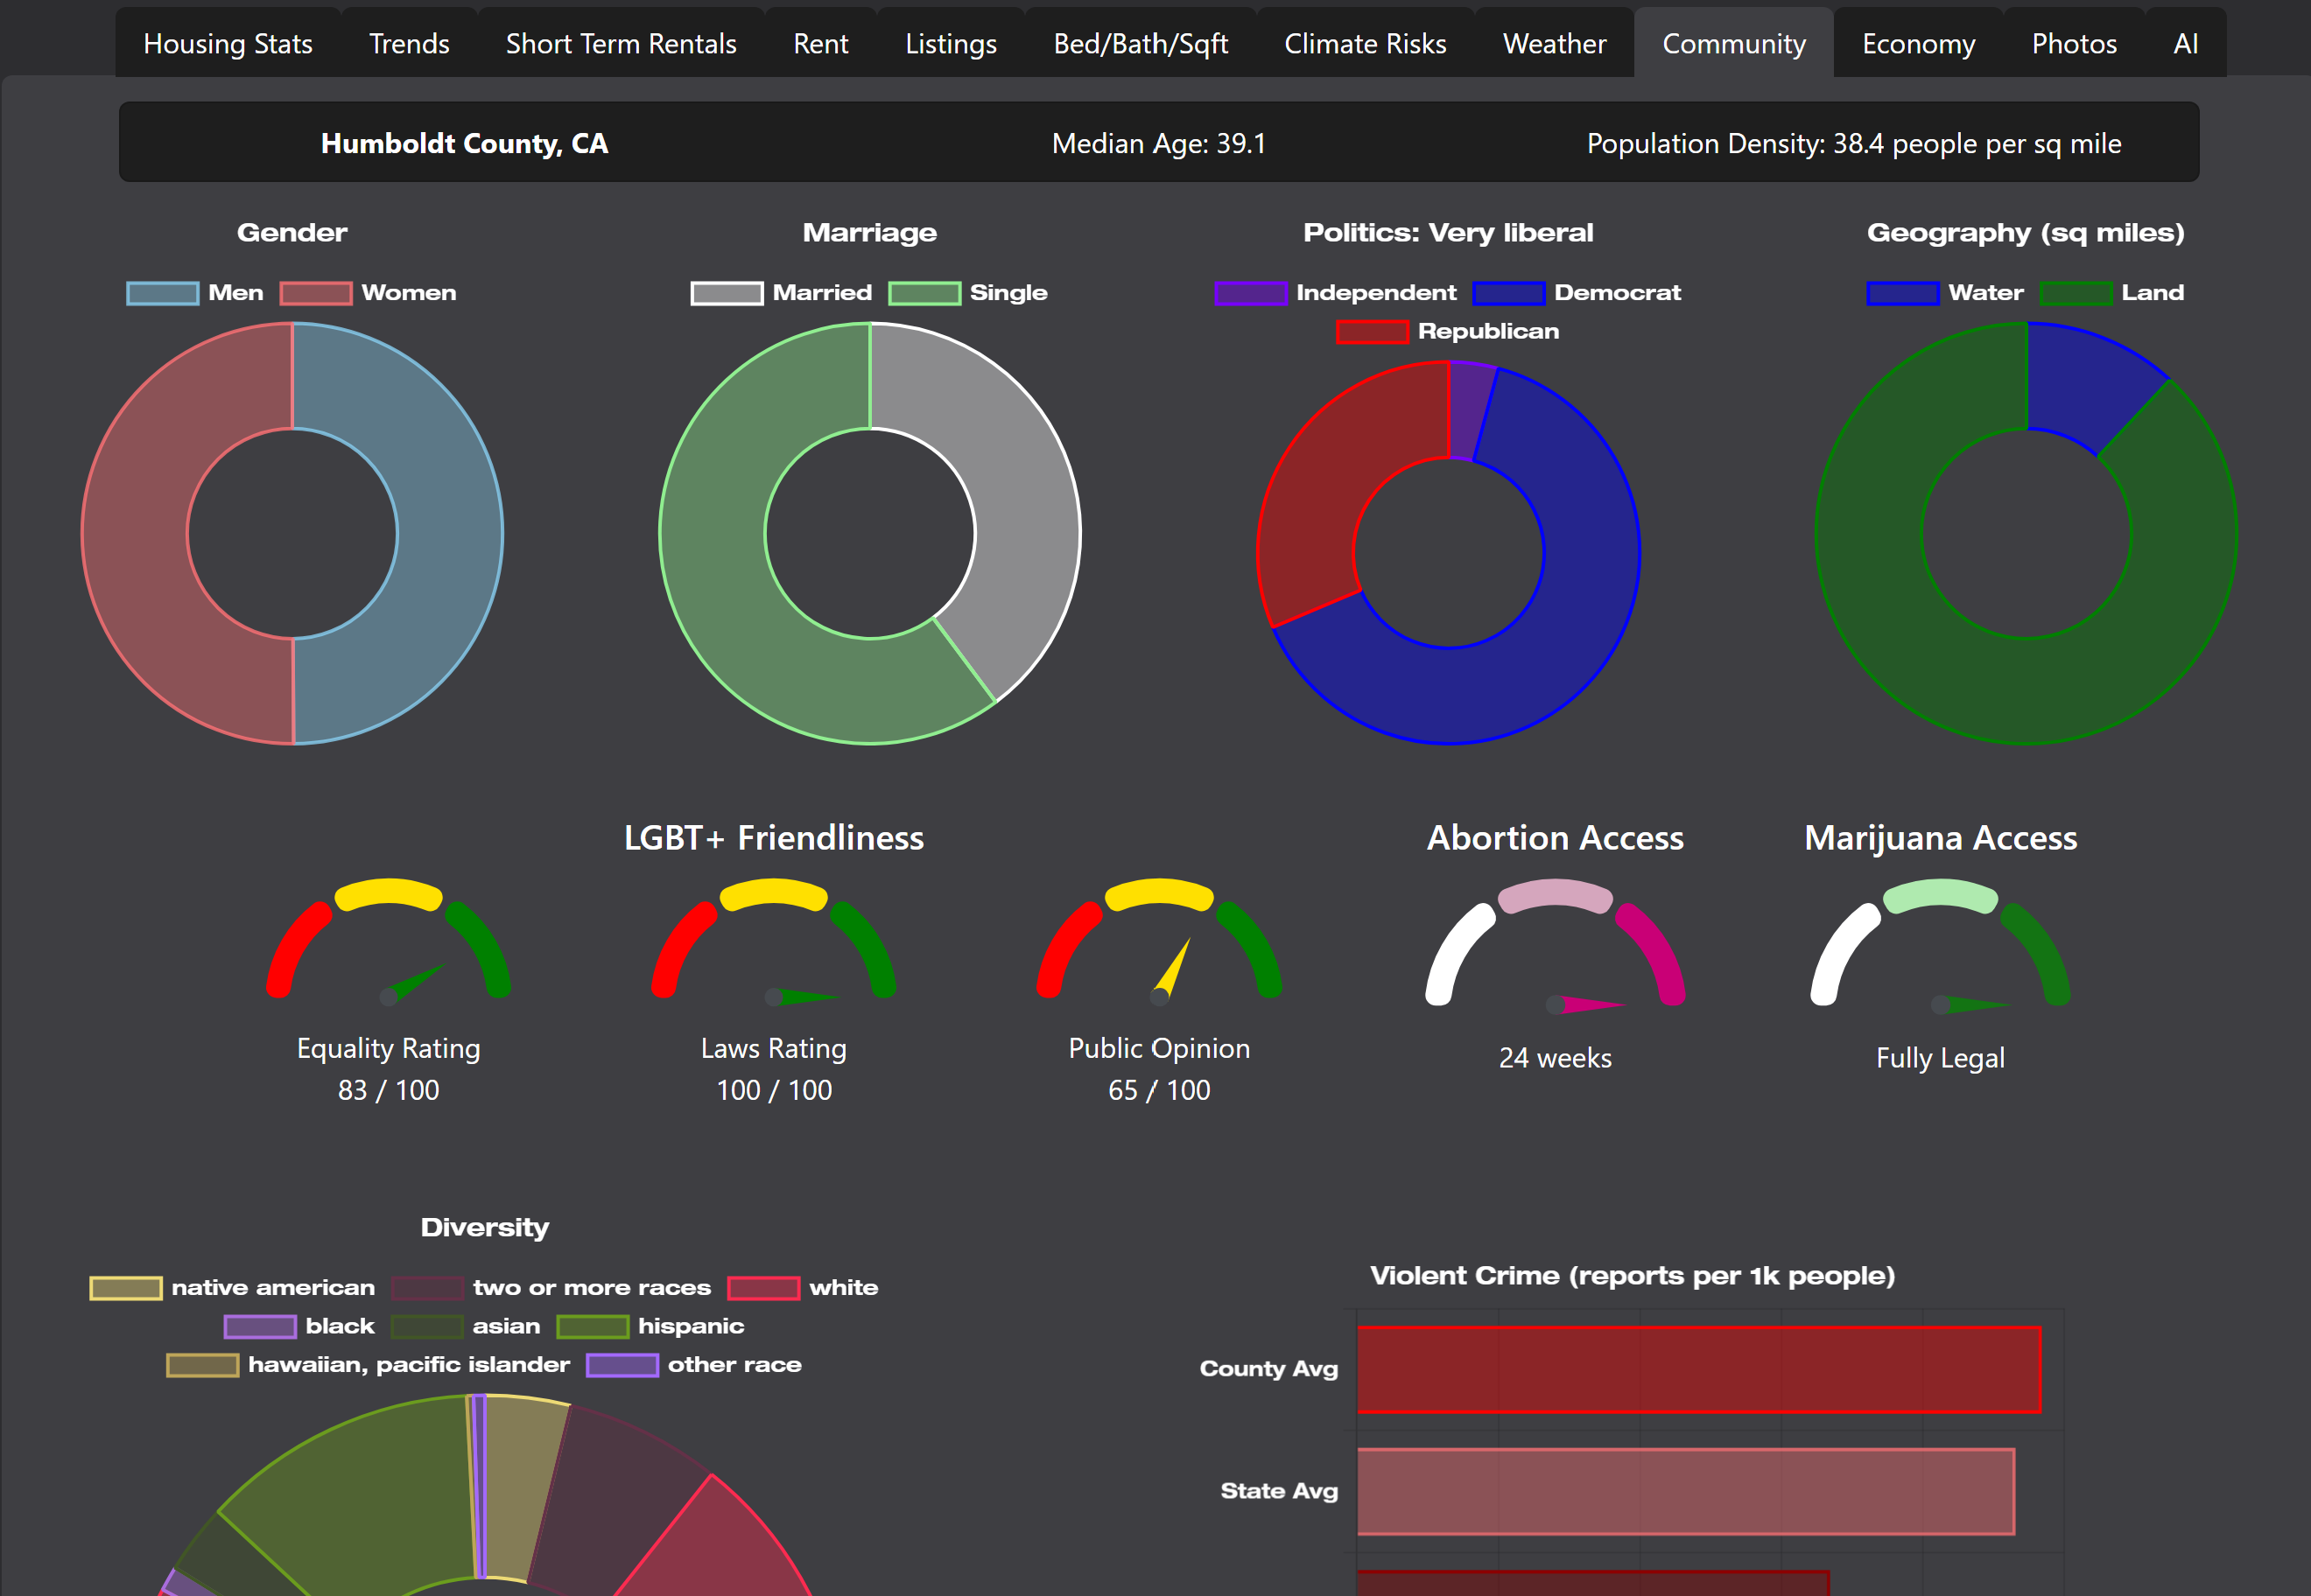This screenshot has width=2311, height=1596.
Task: Select the Rent tab
Action: [x=820, y=43]
